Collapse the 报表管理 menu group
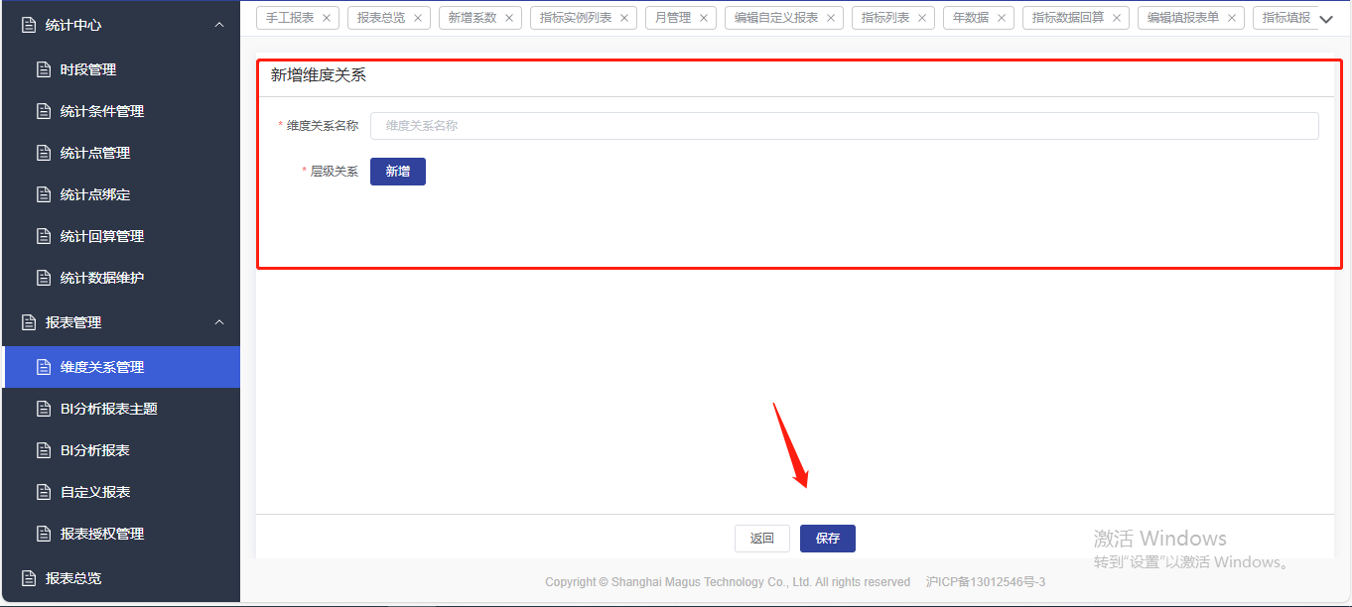The height and width of the screenshot is (607, 1352). (x=219, y=322)
